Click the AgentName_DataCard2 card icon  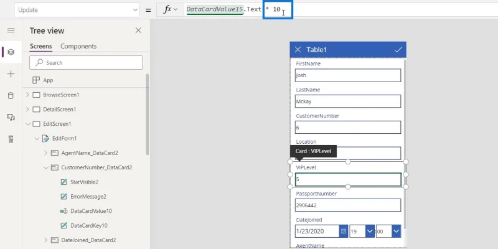[x=55, y=153]
